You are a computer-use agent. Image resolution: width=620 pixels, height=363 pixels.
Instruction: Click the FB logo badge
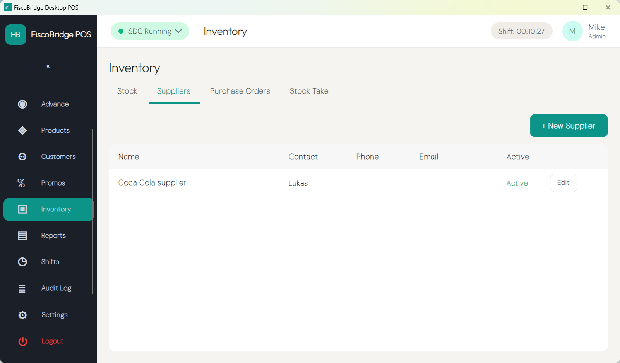point(15,34)
